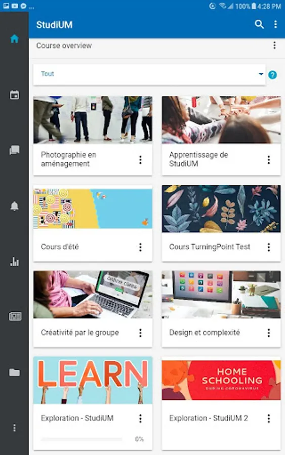Open the files folder icon in sidebar

coord(14,372)
